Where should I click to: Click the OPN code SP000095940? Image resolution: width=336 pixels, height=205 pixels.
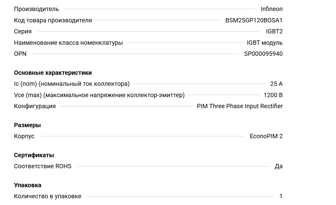(263, 54)
